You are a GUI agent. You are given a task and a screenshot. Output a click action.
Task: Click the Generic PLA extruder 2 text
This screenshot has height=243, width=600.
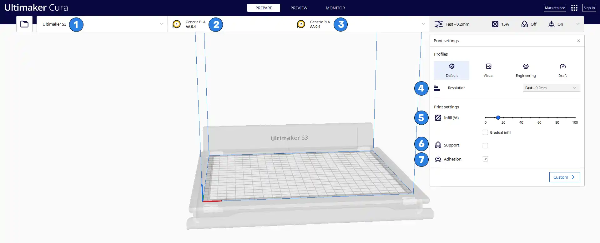tap(320, 22)
